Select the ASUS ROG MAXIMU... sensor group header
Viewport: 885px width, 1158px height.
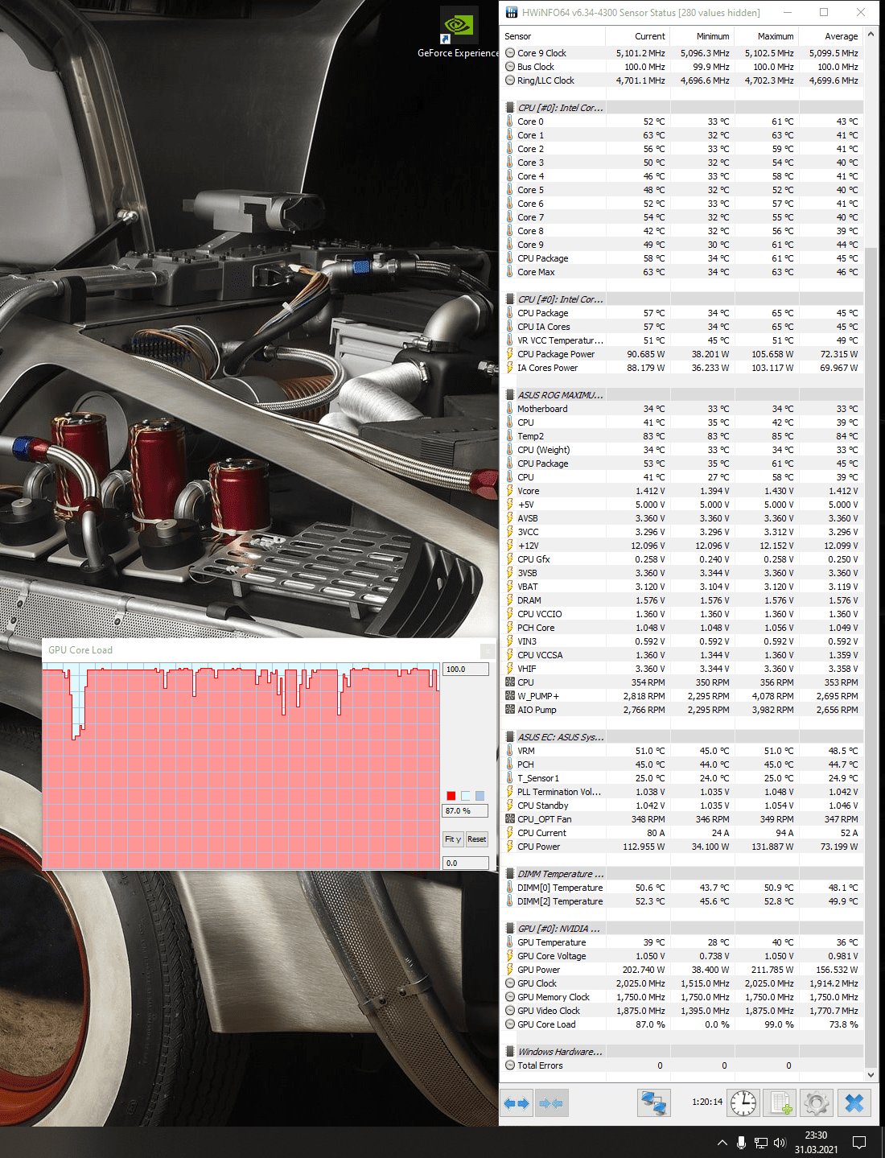pyautogui.click(x=681, y=395)
